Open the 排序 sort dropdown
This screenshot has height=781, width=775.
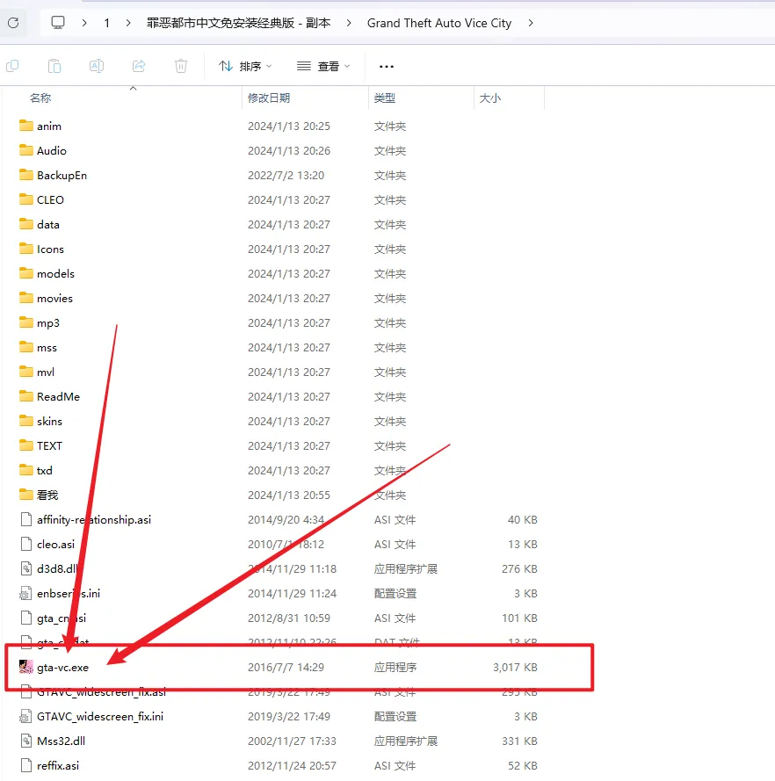[x=245, y=66]
